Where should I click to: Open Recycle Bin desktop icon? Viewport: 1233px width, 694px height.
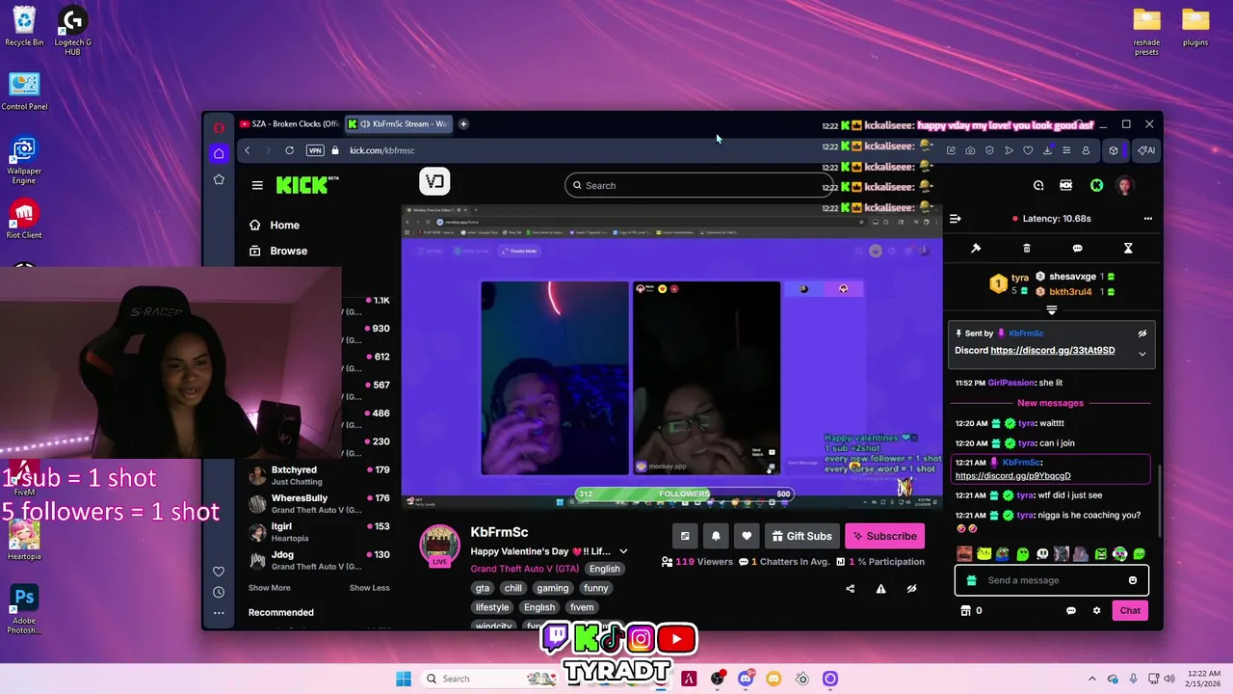pos(24,27)
